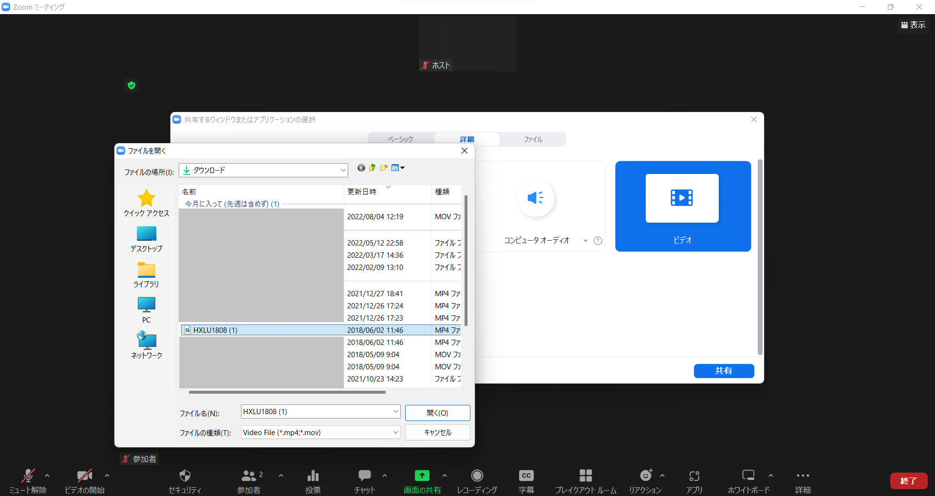Expand the Computer Audio options arrow
Image resolution: width=935 pixels, height=496 pixels.
click(x=585, y=241)
